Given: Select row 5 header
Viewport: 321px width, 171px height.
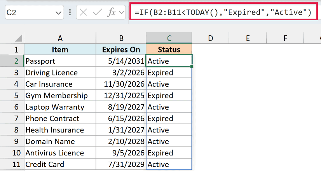Looking at the screenshot, I should click(x=12, y=96).
